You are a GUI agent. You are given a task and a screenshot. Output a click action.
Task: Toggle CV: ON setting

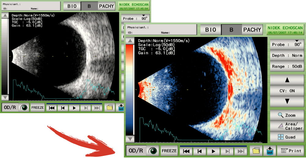tap(287, 91)
